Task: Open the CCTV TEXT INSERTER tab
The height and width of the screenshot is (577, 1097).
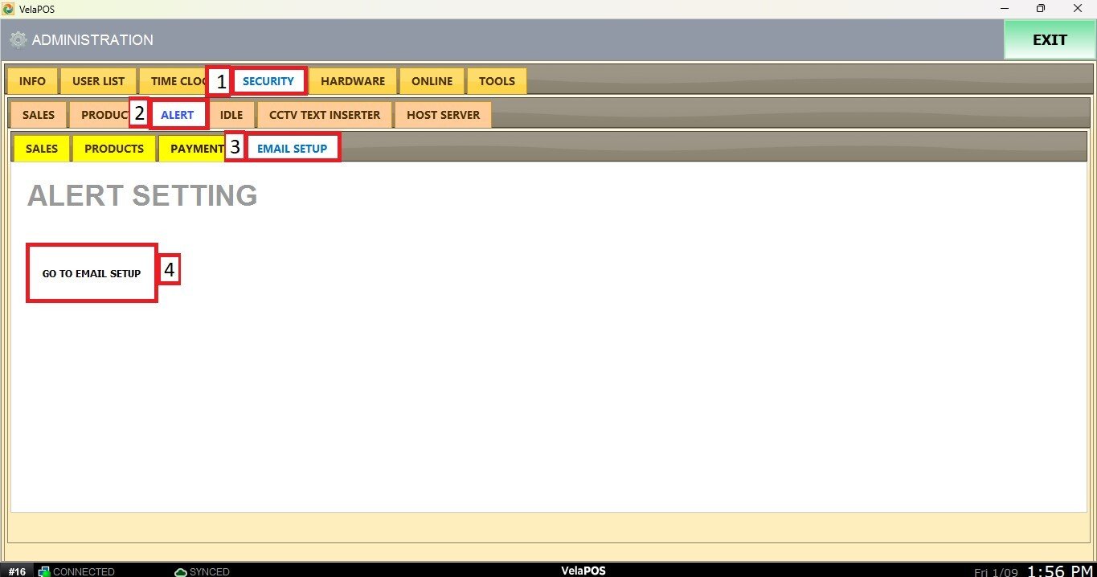Action: click(325, 115)
